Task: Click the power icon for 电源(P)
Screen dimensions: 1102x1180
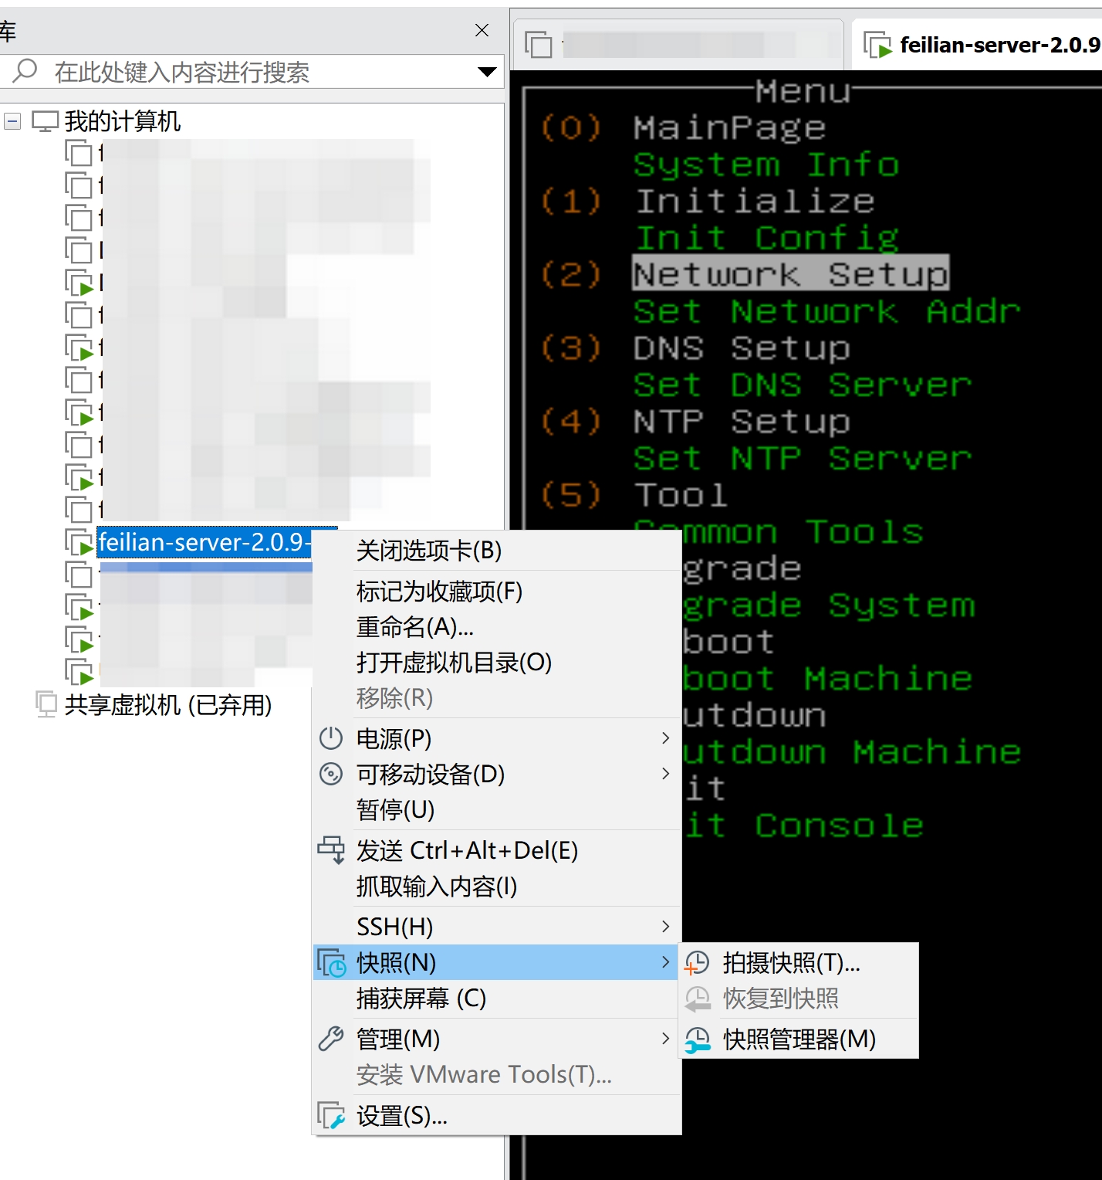Action: 331,738
